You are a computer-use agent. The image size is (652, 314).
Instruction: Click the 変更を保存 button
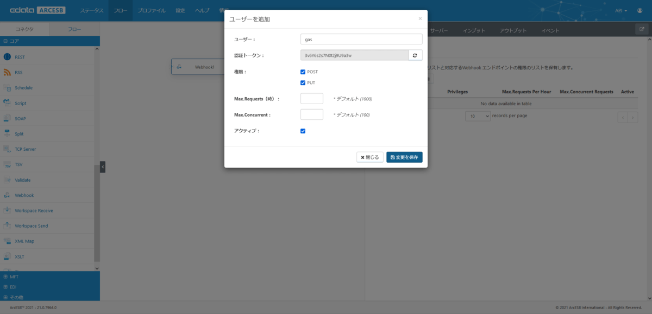[404, 157]
